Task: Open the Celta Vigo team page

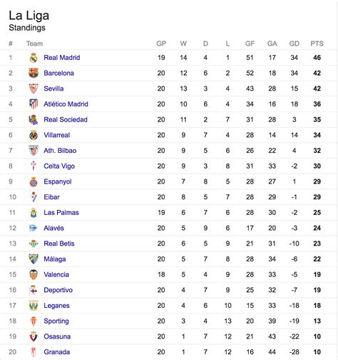Action: click(x=59, y=166)
